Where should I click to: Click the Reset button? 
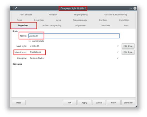point(114,103)
